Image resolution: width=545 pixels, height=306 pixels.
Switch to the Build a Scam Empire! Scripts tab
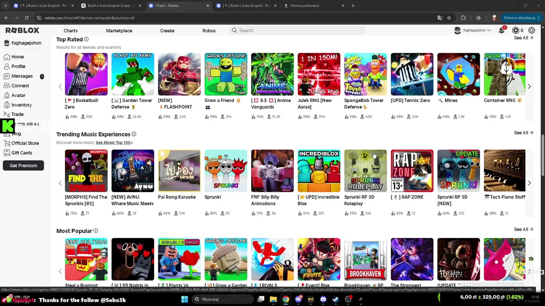coord(111,6)
